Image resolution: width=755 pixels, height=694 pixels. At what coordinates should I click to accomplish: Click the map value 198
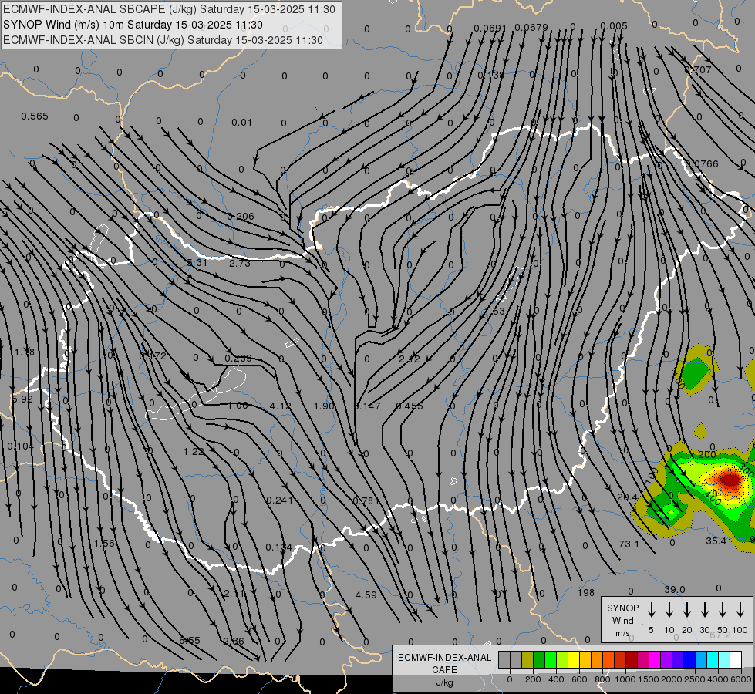coord(586,593)
